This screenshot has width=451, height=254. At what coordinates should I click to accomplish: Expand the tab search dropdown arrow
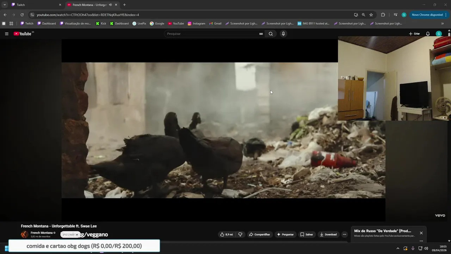coord(5,5)
